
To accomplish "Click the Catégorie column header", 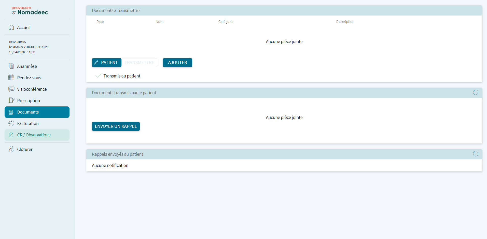I will (226, 22).
